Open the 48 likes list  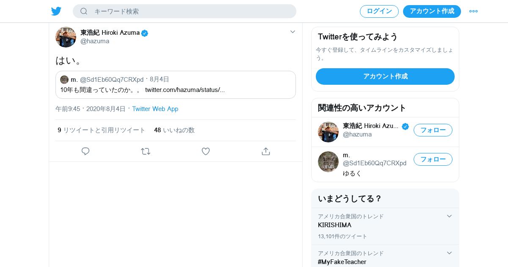click(174, 130)
